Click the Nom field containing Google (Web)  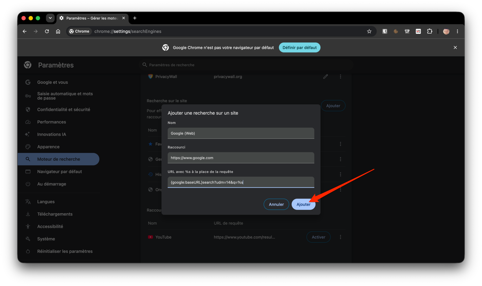coord(241,133)
